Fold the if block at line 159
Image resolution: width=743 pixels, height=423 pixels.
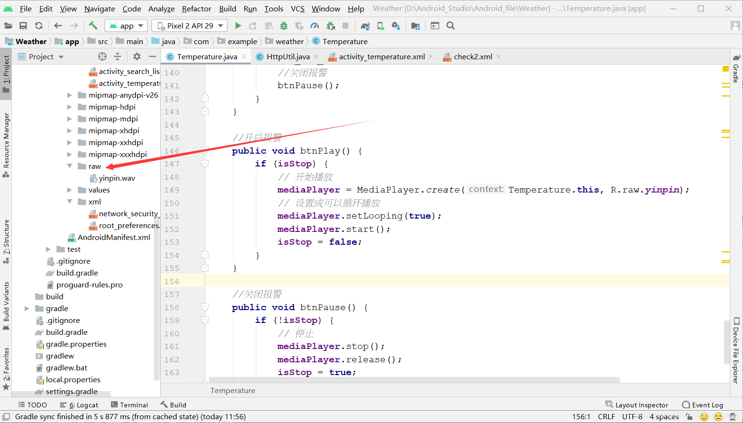205,320
